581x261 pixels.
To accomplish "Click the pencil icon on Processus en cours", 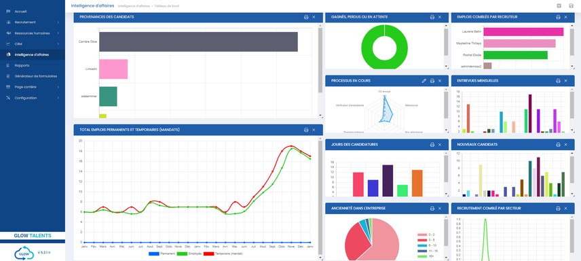I will click(424, 81).
